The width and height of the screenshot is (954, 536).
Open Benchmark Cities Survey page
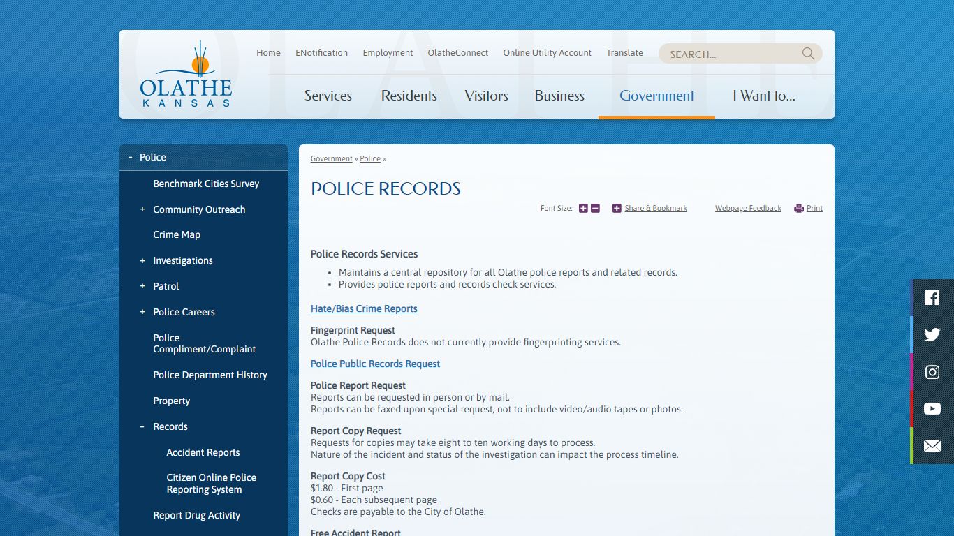(206, 184)
